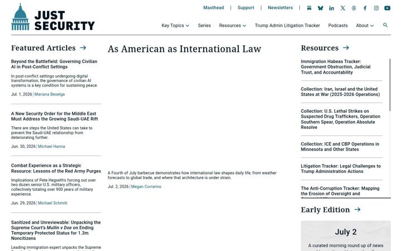Open the Bluesky butterfly icon
Image resolution: width=402 pixels, height=251 pixels.
(x=320, y=8)
